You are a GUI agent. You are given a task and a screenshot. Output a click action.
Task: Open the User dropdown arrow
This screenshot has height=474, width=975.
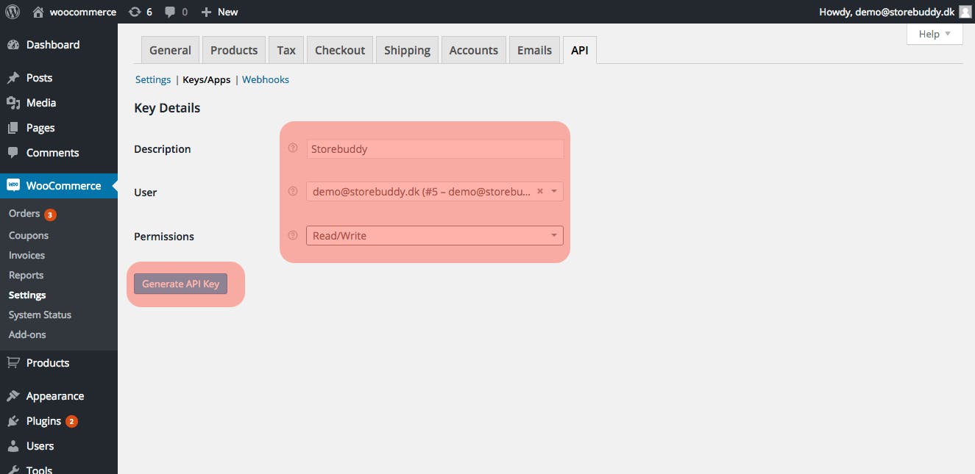click(554, 192)
